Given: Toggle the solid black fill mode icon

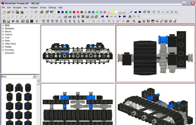Looking at the screenshot, I should (32, 21).
